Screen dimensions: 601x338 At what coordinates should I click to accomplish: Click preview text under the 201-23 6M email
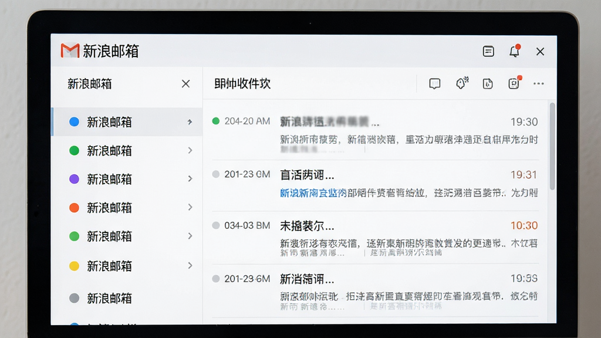(x=409, y=296)
